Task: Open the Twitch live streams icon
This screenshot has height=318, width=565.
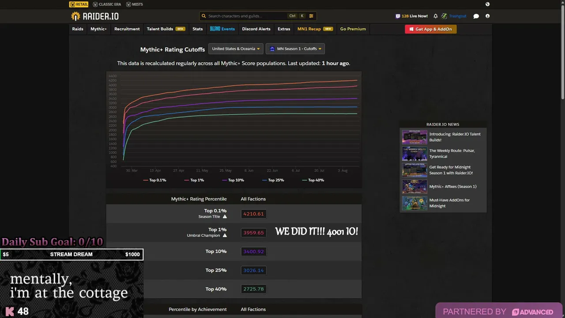Action: (x=398, y=16)
